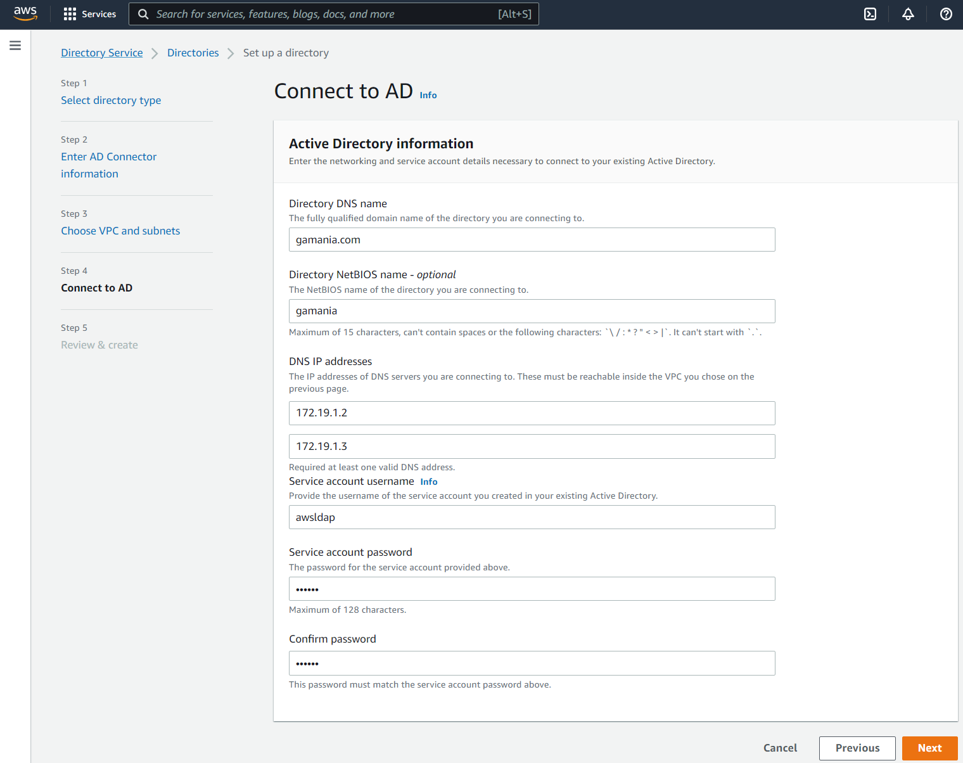Select the first DNS IP address field
Viewport: 963px width, 763px height.
(532, 413)
